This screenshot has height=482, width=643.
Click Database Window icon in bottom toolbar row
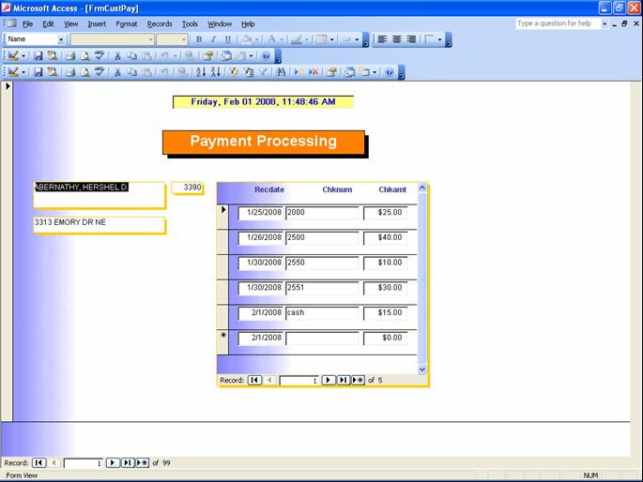pos(350,72)
